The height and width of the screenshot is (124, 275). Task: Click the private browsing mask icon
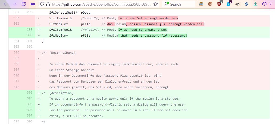33,4
